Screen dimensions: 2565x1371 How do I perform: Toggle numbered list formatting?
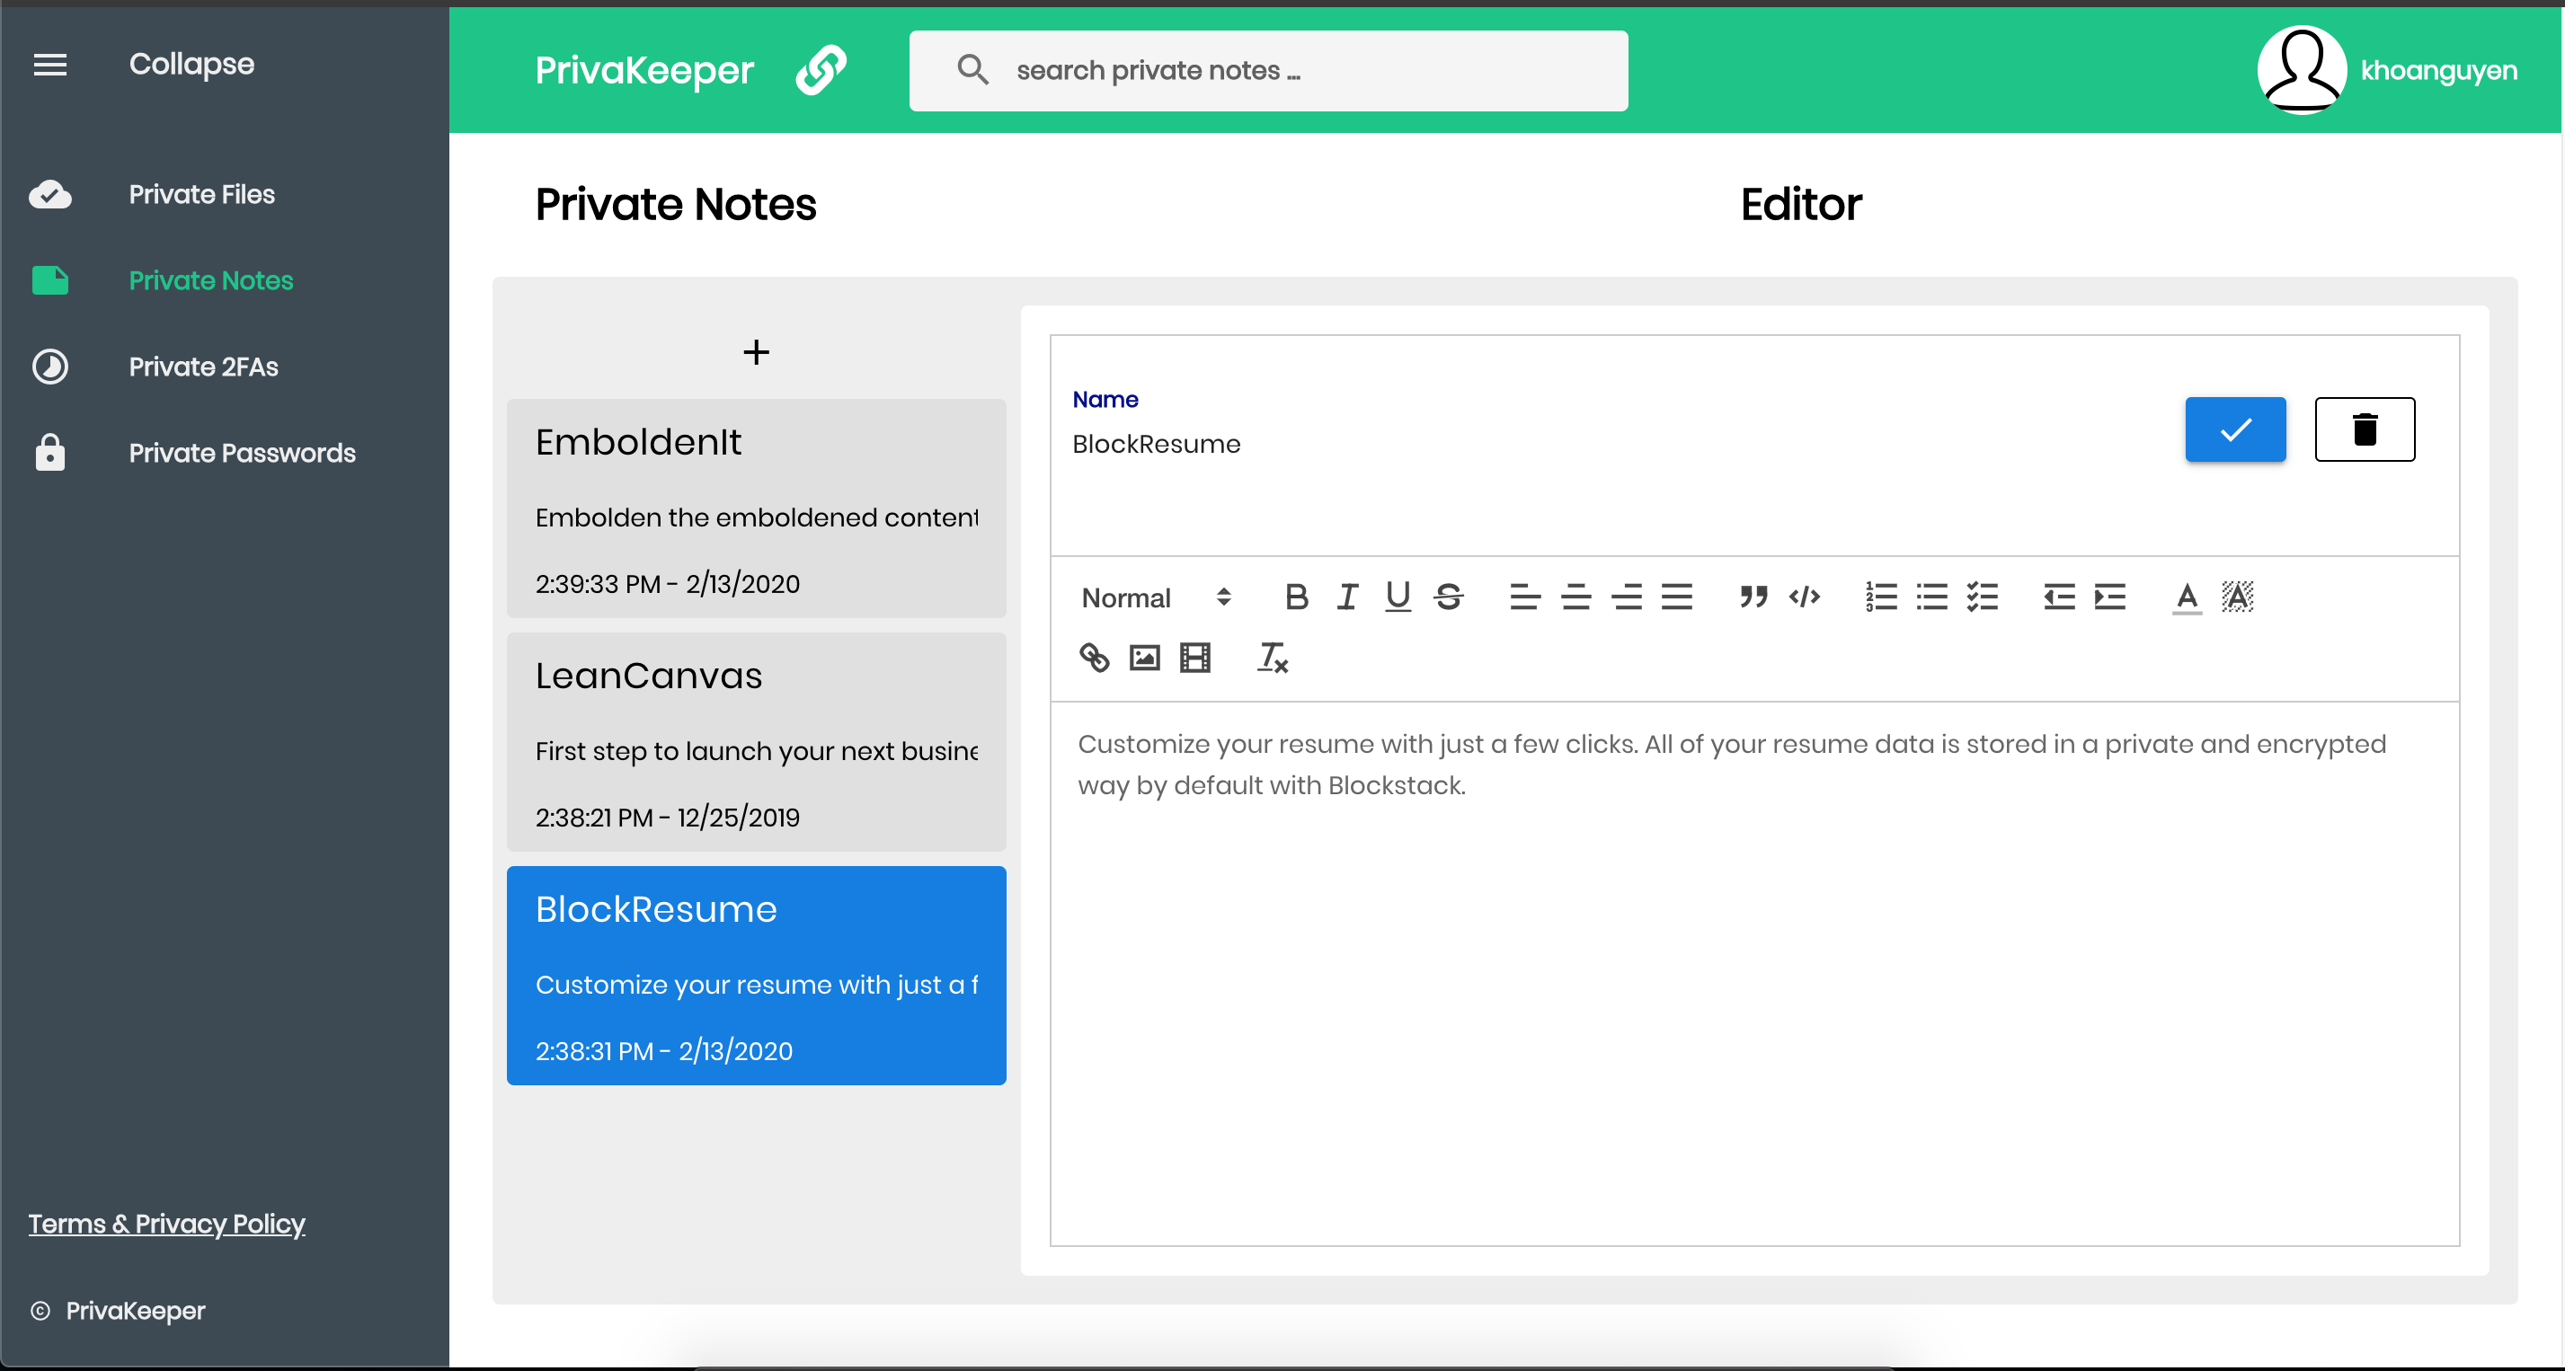1881,597
